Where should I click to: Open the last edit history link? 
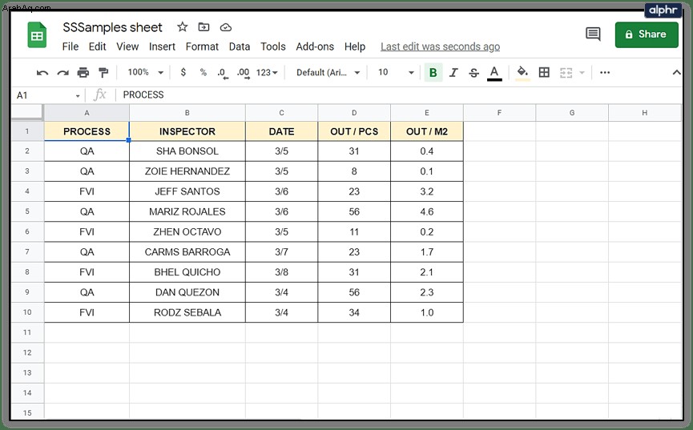440,46
